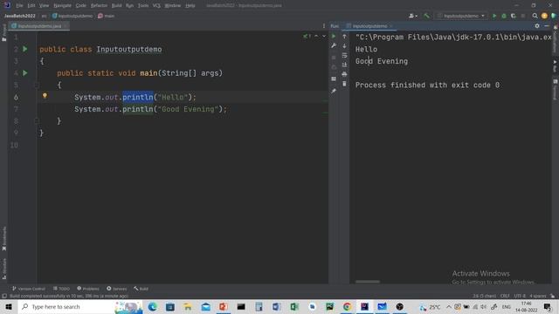Click inspection widget next highlighted error down arrow
Viewport: 559px width, 314px height.
324,36
